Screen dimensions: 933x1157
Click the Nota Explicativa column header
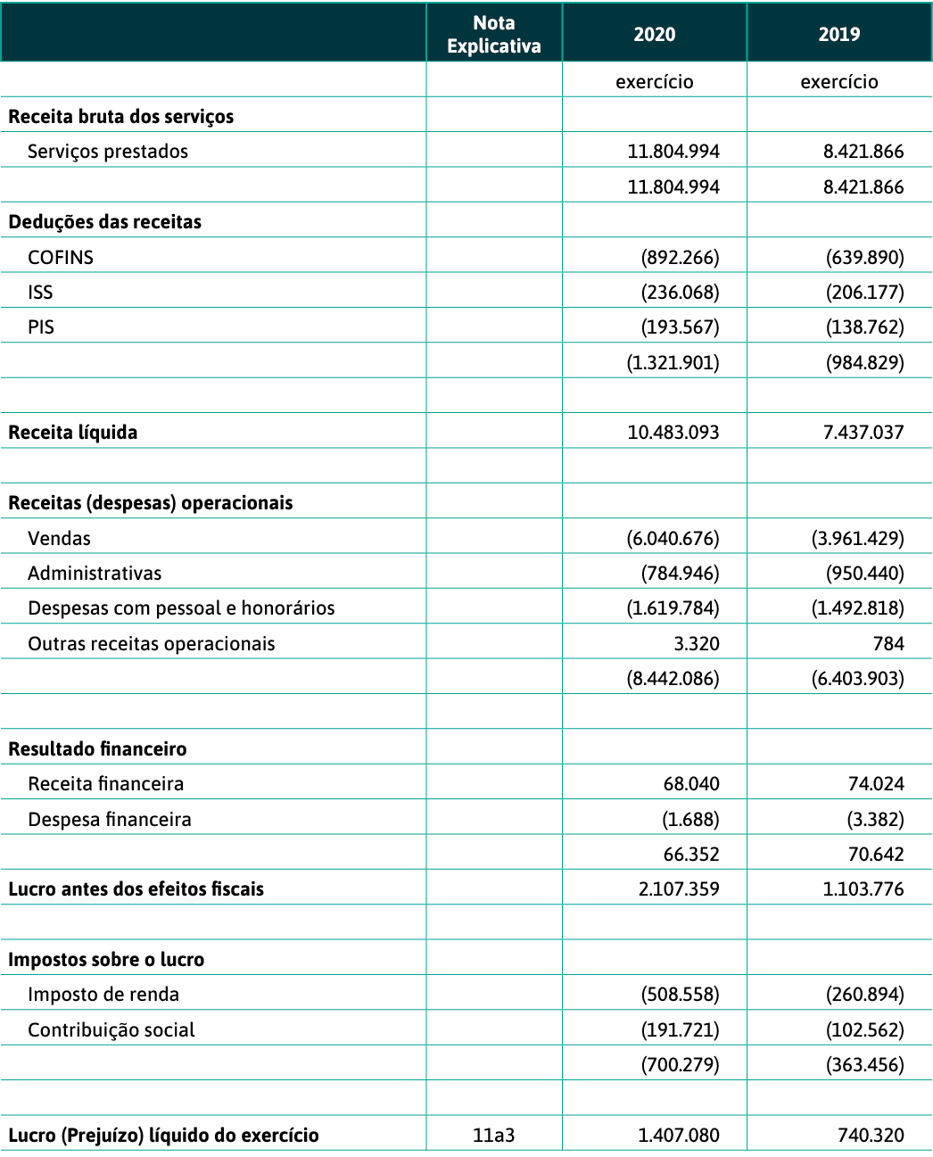tap(493, 35)
